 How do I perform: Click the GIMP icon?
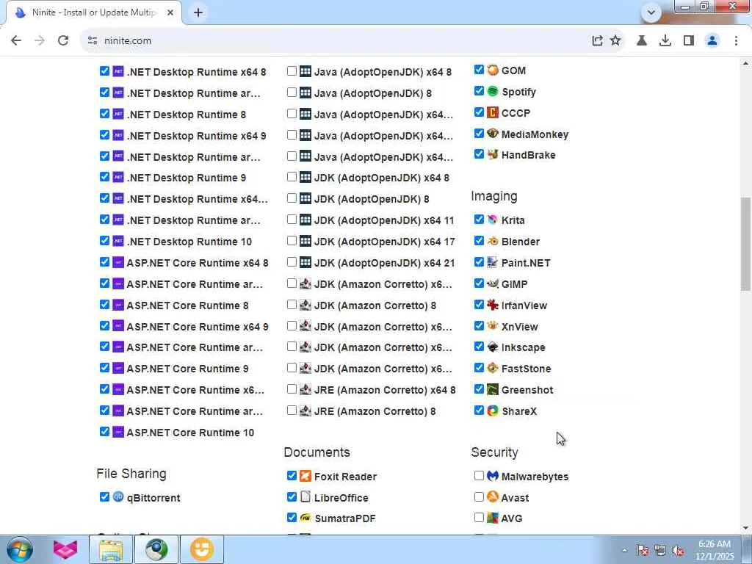(x=493, y=283)
